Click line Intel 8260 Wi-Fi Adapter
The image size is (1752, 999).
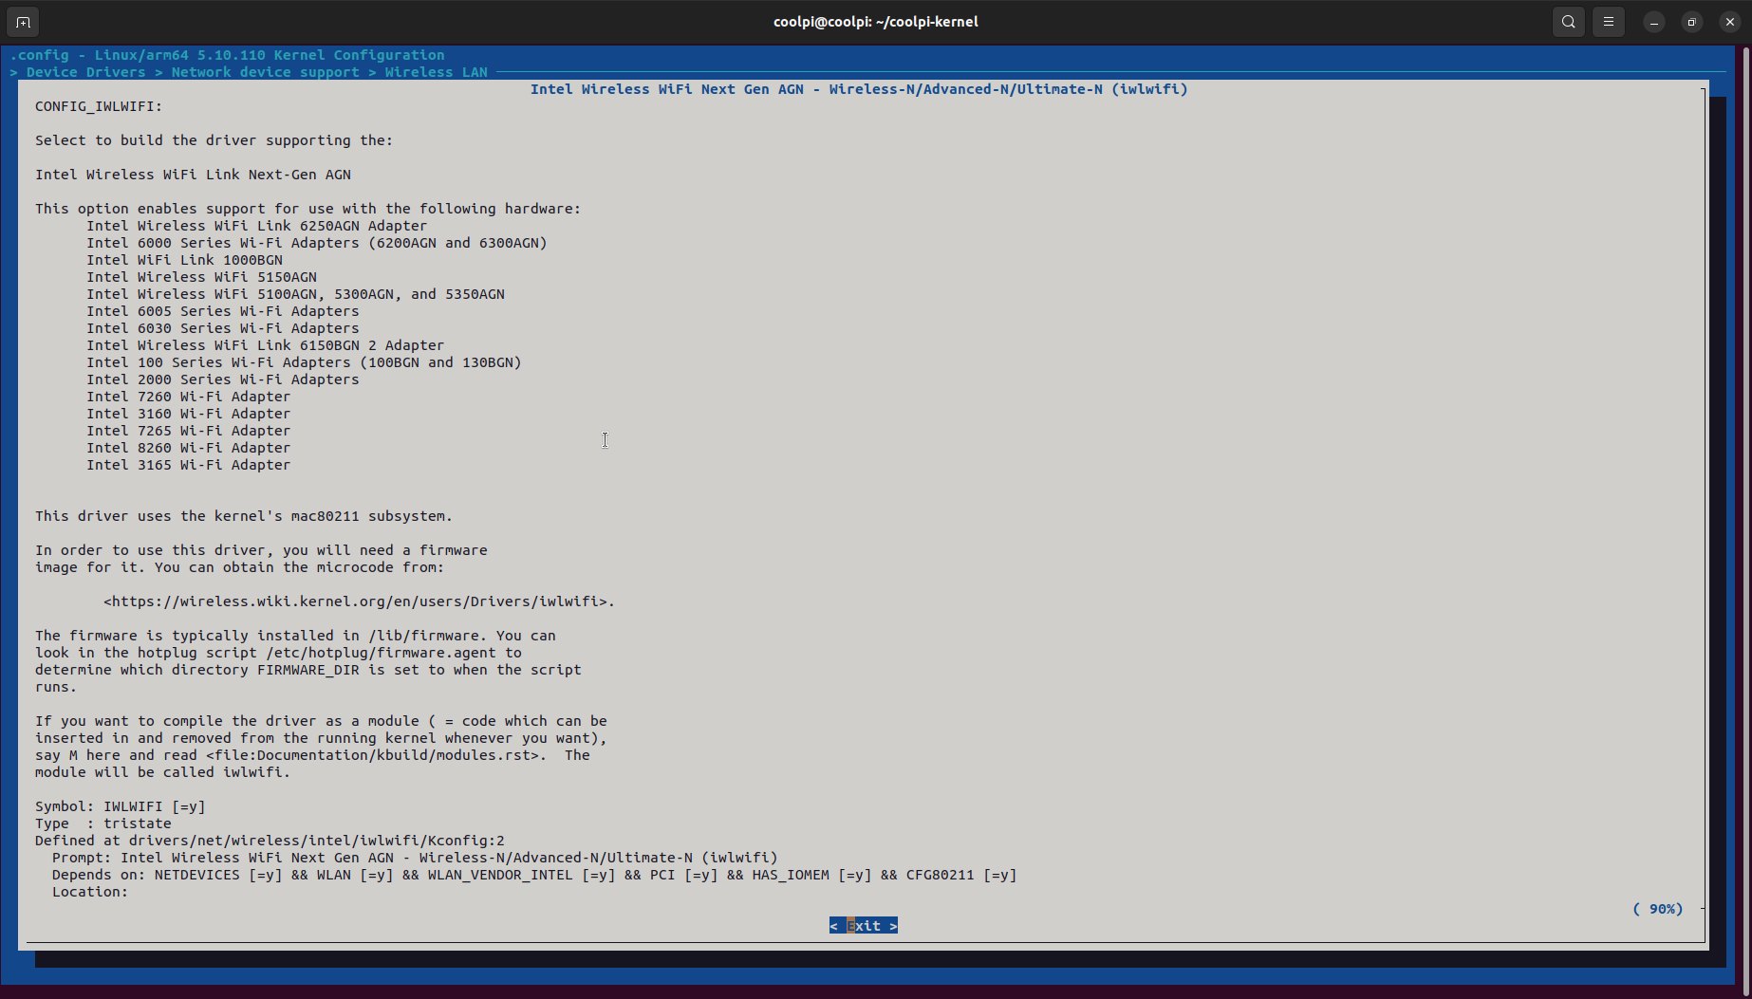[189, 448]
